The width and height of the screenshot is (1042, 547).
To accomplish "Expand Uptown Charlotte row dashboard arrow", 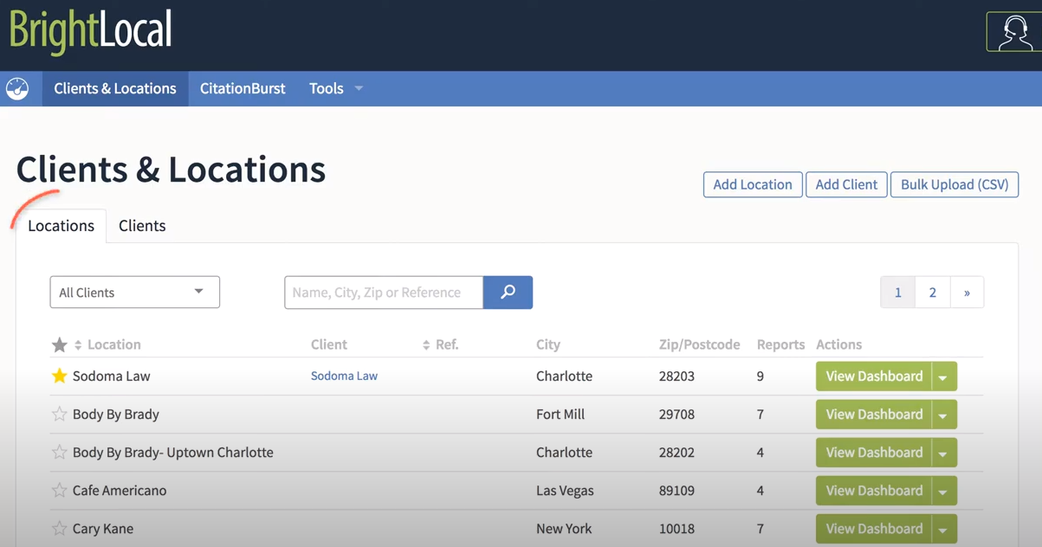I will [x=943, y=453].
